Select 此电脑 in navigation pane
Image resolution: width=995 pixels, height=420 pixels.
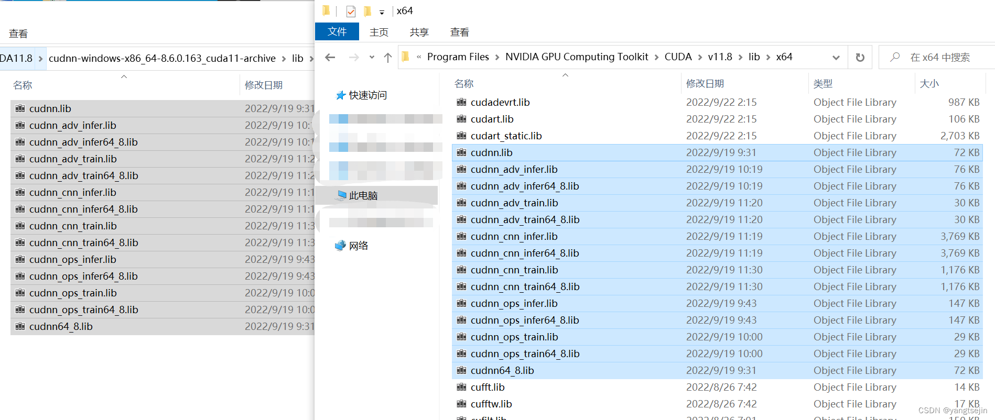tap(363, 195)
